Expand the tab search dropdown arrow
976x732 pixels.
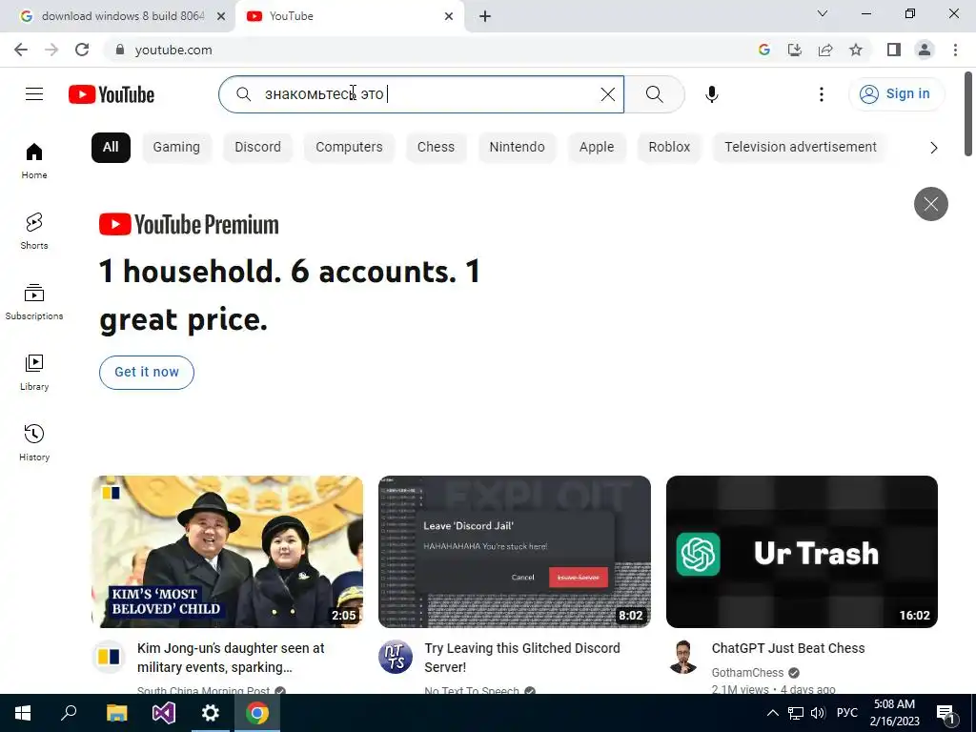pos(822,13)
